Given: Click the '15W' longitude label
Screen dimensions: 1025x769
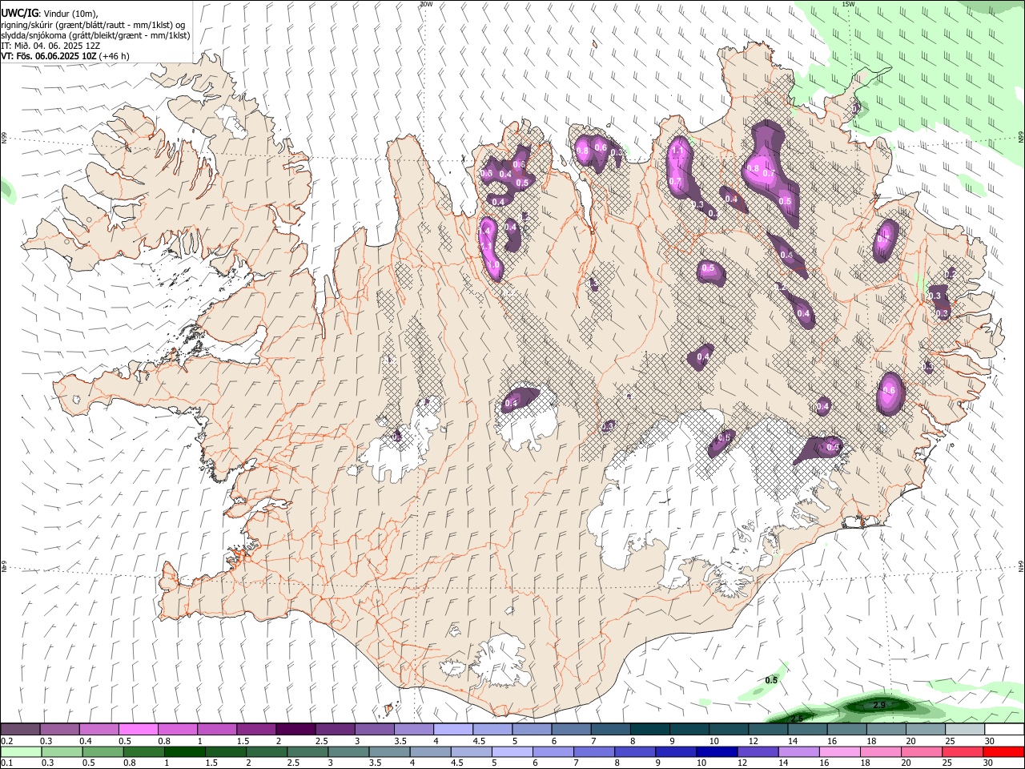Looking at the screenshot, I should (x=848, y=4).
